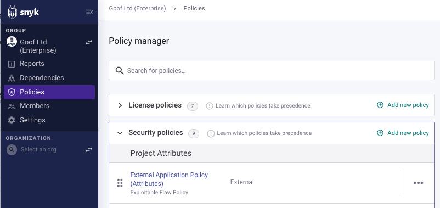Click the organization search icon
The height and width of the screenshot is (208, 440).
[x=12, y=150]
